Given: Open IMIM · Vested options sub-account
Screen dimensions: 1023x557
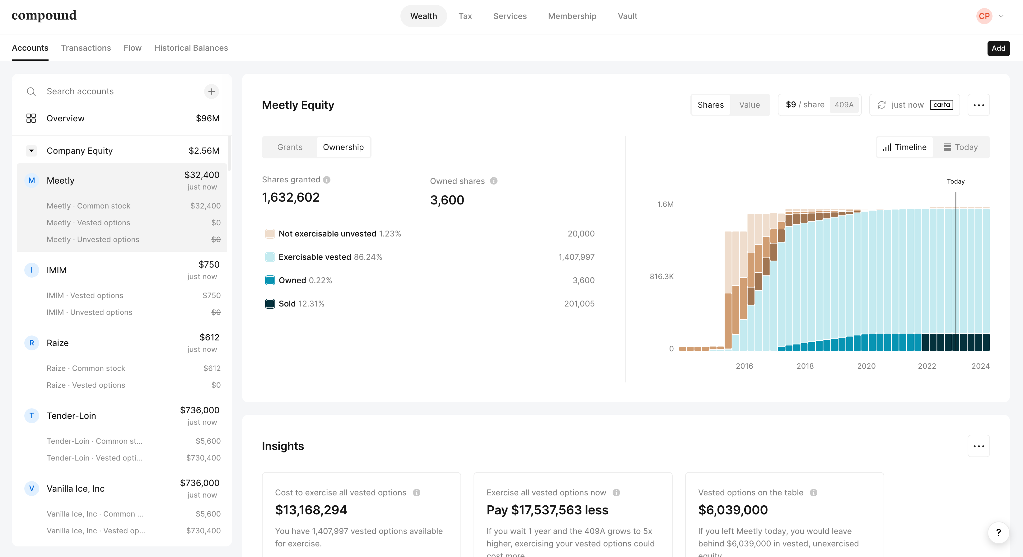Looking at the screenshot, I should click(122, 296).
